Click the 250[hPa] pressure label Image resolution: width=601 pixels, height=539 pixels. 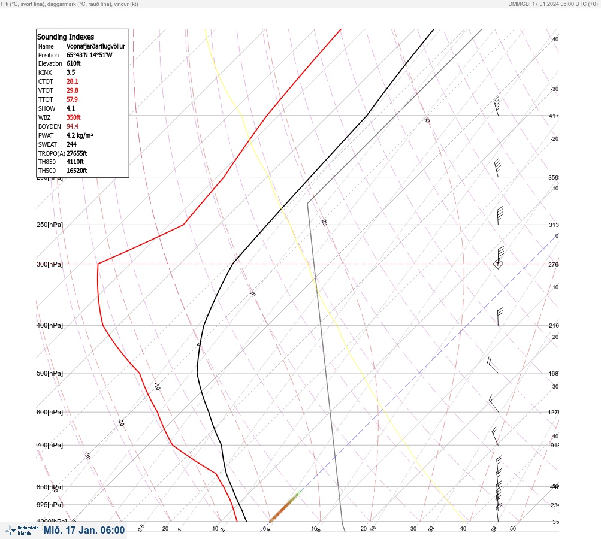point(50,225)
